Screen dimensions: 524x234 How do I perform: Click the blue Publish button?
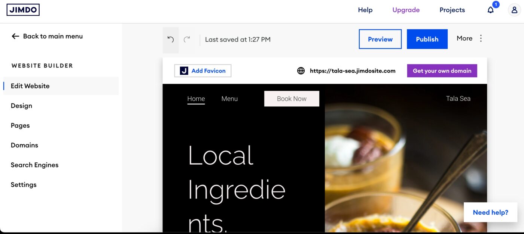tap(427, 39)
